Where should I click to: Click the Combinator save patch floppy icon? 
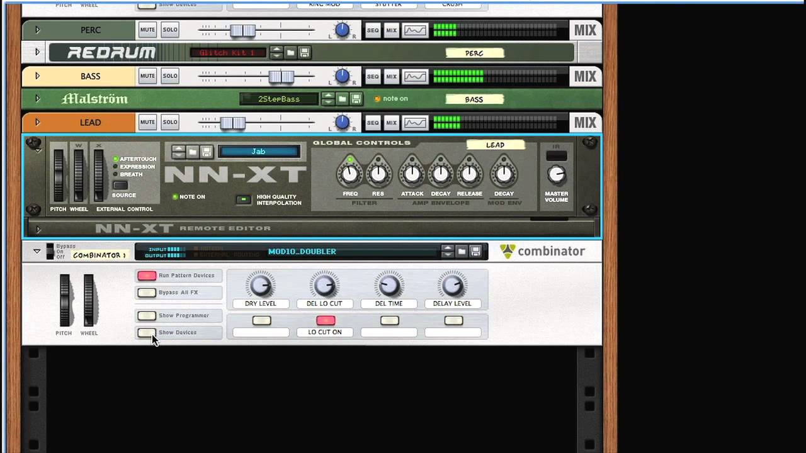tap(475, 251)
